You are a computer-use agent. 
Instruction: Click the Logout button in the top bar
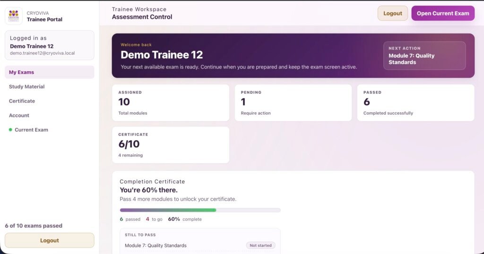pyautogui.click(x=393, y=13)
